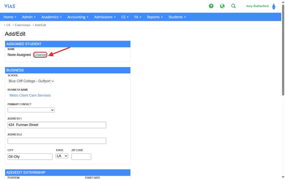Click the VIAS logo

[10, 6]
